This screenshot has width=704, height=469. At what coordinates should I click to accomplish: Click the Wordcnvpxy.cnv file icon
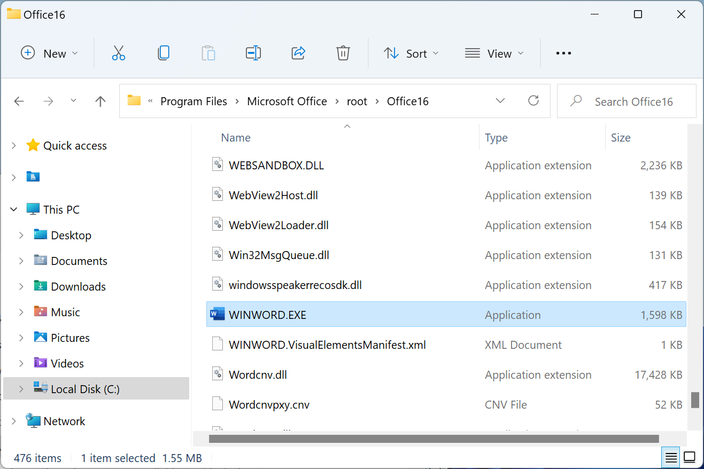[217, 404]
